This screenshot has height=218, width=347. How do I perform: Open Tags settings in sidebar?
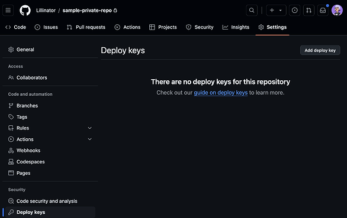(x=50, y=117)
